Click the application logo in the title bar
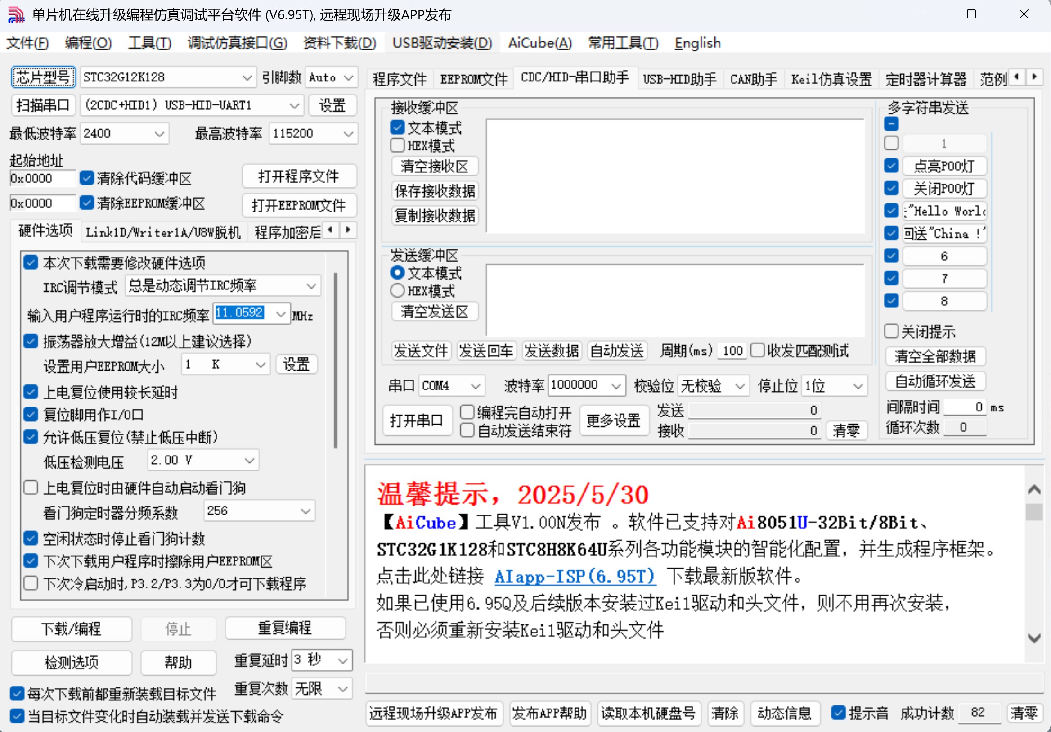 (x=17, y=15)
